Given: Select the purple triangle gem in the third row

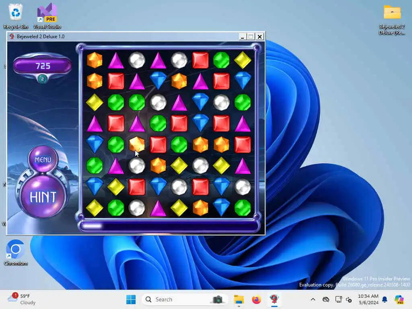Looking at the screenshot, I should [x=179, y=102].
